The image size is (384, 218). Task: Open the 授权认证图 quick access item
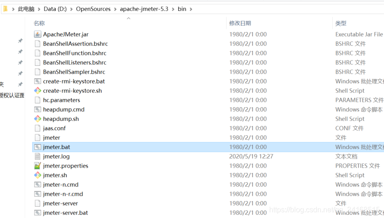click(12, 95)
